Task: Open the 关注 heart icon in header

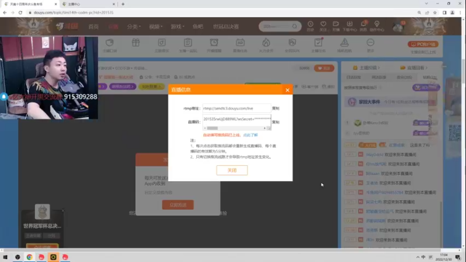Action: (x=323, y=26)
